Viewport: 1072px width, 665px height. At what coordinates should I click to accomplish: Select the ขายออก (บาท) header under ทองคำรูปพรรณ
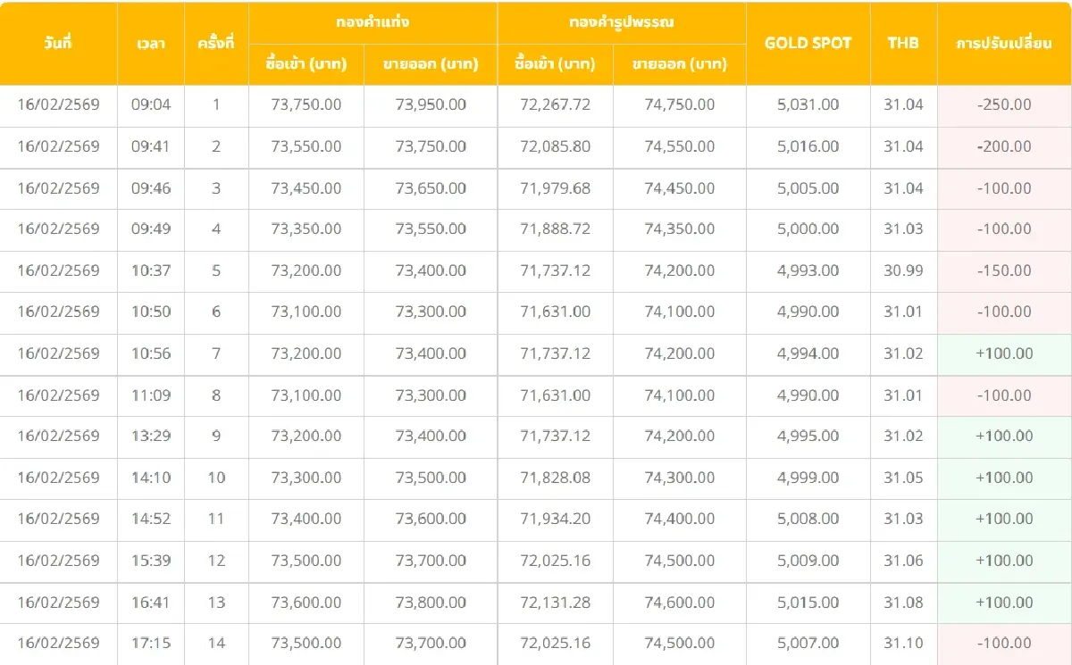pos(679,64)
